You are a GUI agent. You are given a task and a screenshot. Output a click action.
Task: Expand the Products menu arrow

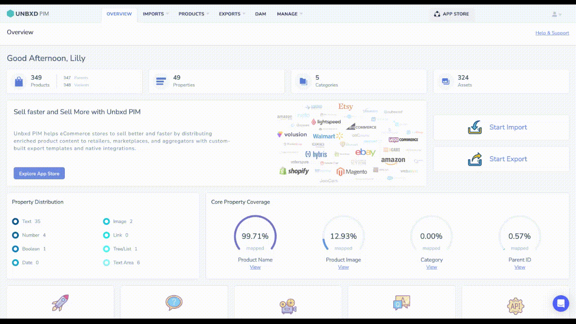[x=208, y=14]
